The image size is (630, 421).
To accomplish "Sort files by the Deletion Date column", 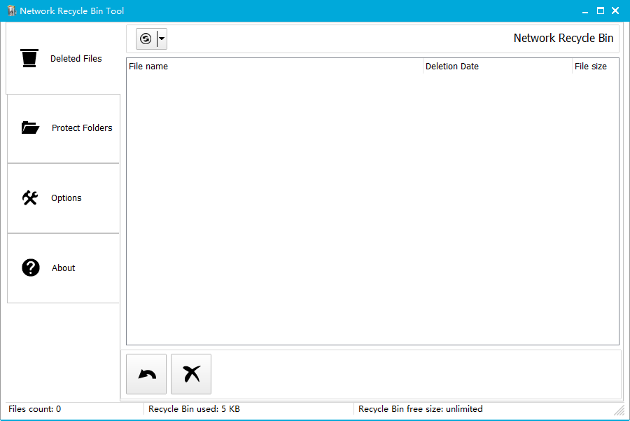I will click(451, 66).
